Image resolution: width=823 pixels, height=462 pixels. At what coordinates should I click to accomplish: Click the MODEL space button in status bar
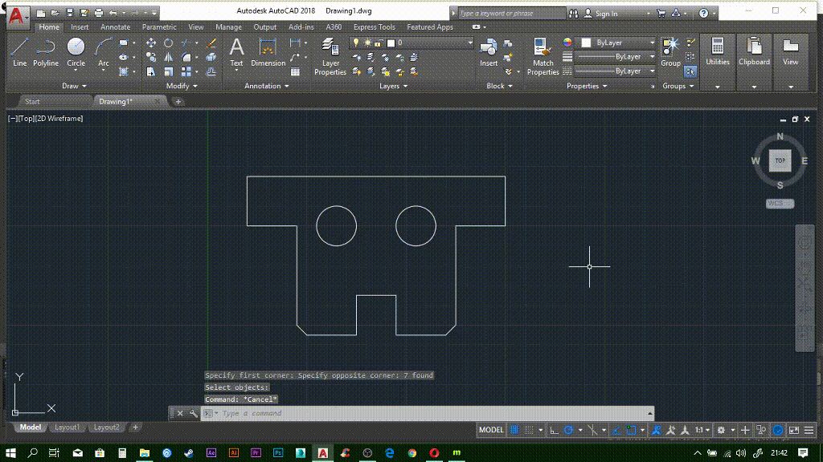point(491,430)
